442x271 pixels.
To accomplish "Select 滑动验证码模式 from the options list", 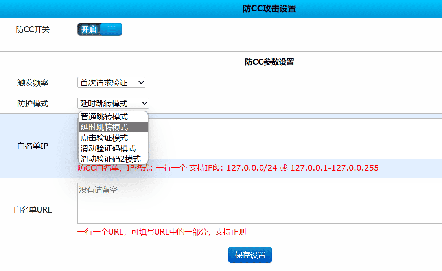I will pos(113,148).
